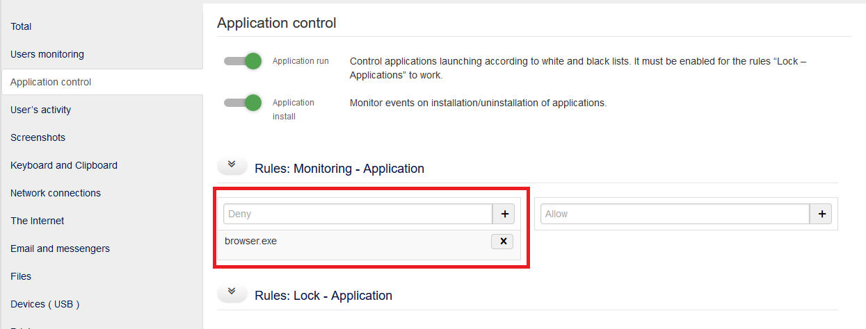Open the Total menu item

21,26
